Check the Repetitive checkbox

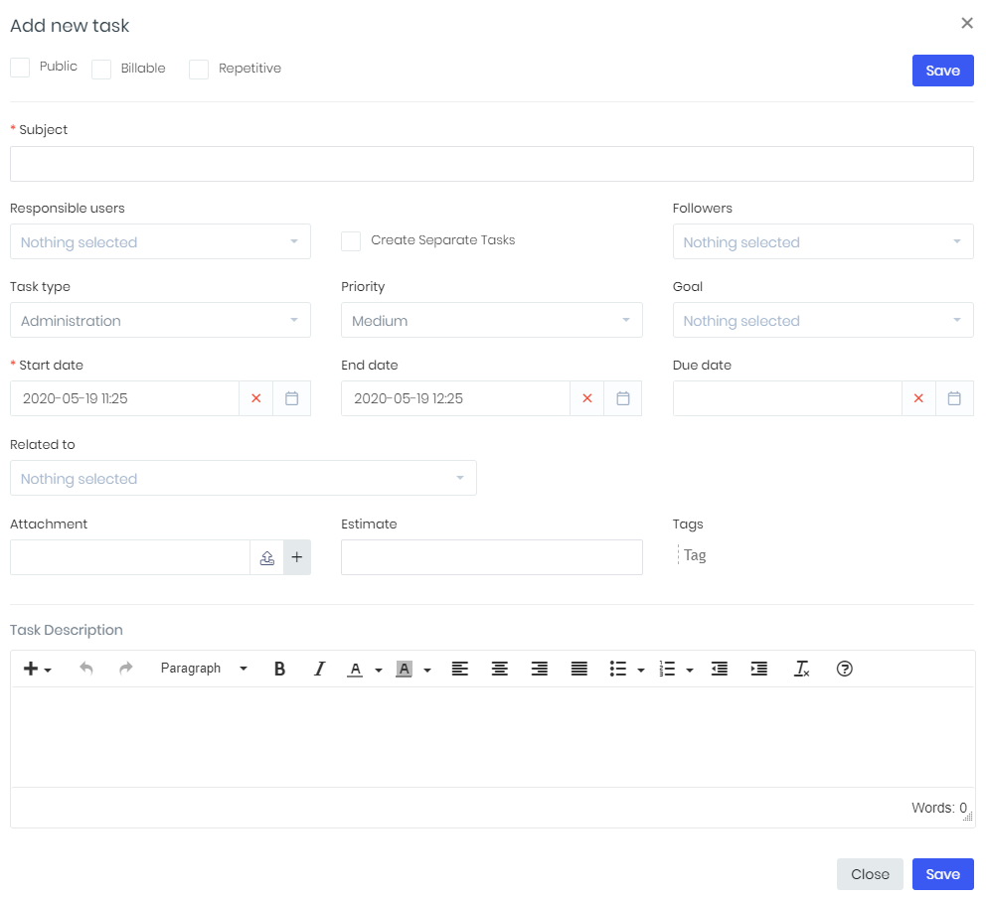pos(199,70)
